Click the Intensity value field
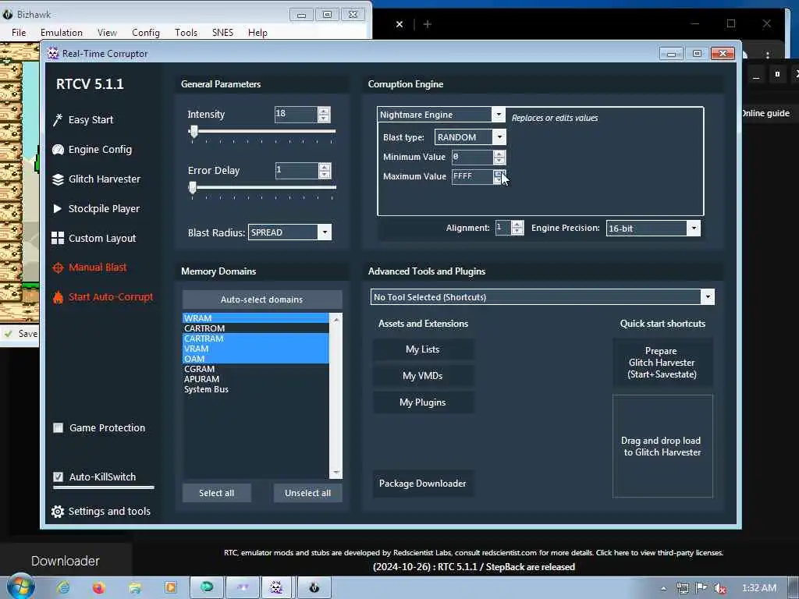This screenshot has width=799, height=599. (296, 114)
